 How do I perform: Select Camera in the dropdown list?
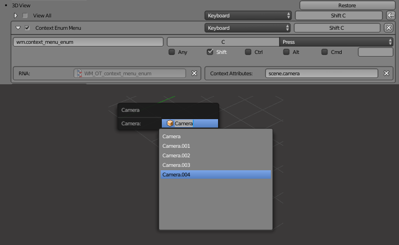(x=216, y=137)
